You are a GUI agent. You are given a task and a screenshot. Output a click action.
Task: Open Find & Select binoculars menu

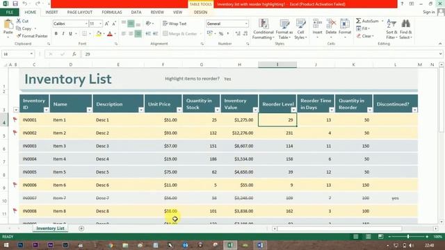(x=405, y=29)
